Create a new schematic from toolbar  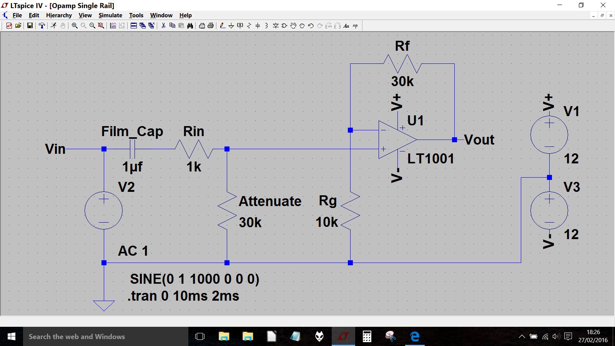(x=9, y=26)
